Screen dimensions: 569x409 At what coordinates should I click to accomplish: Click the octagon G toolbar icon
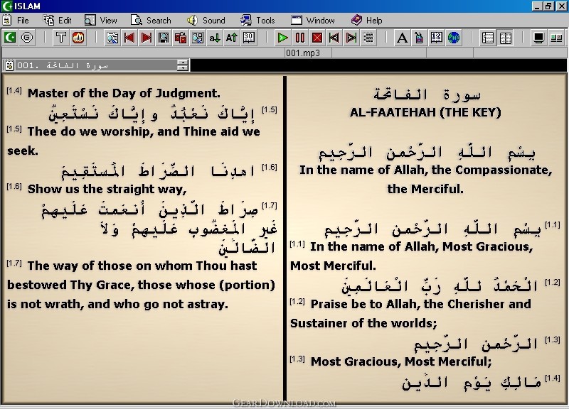point(27,38)
